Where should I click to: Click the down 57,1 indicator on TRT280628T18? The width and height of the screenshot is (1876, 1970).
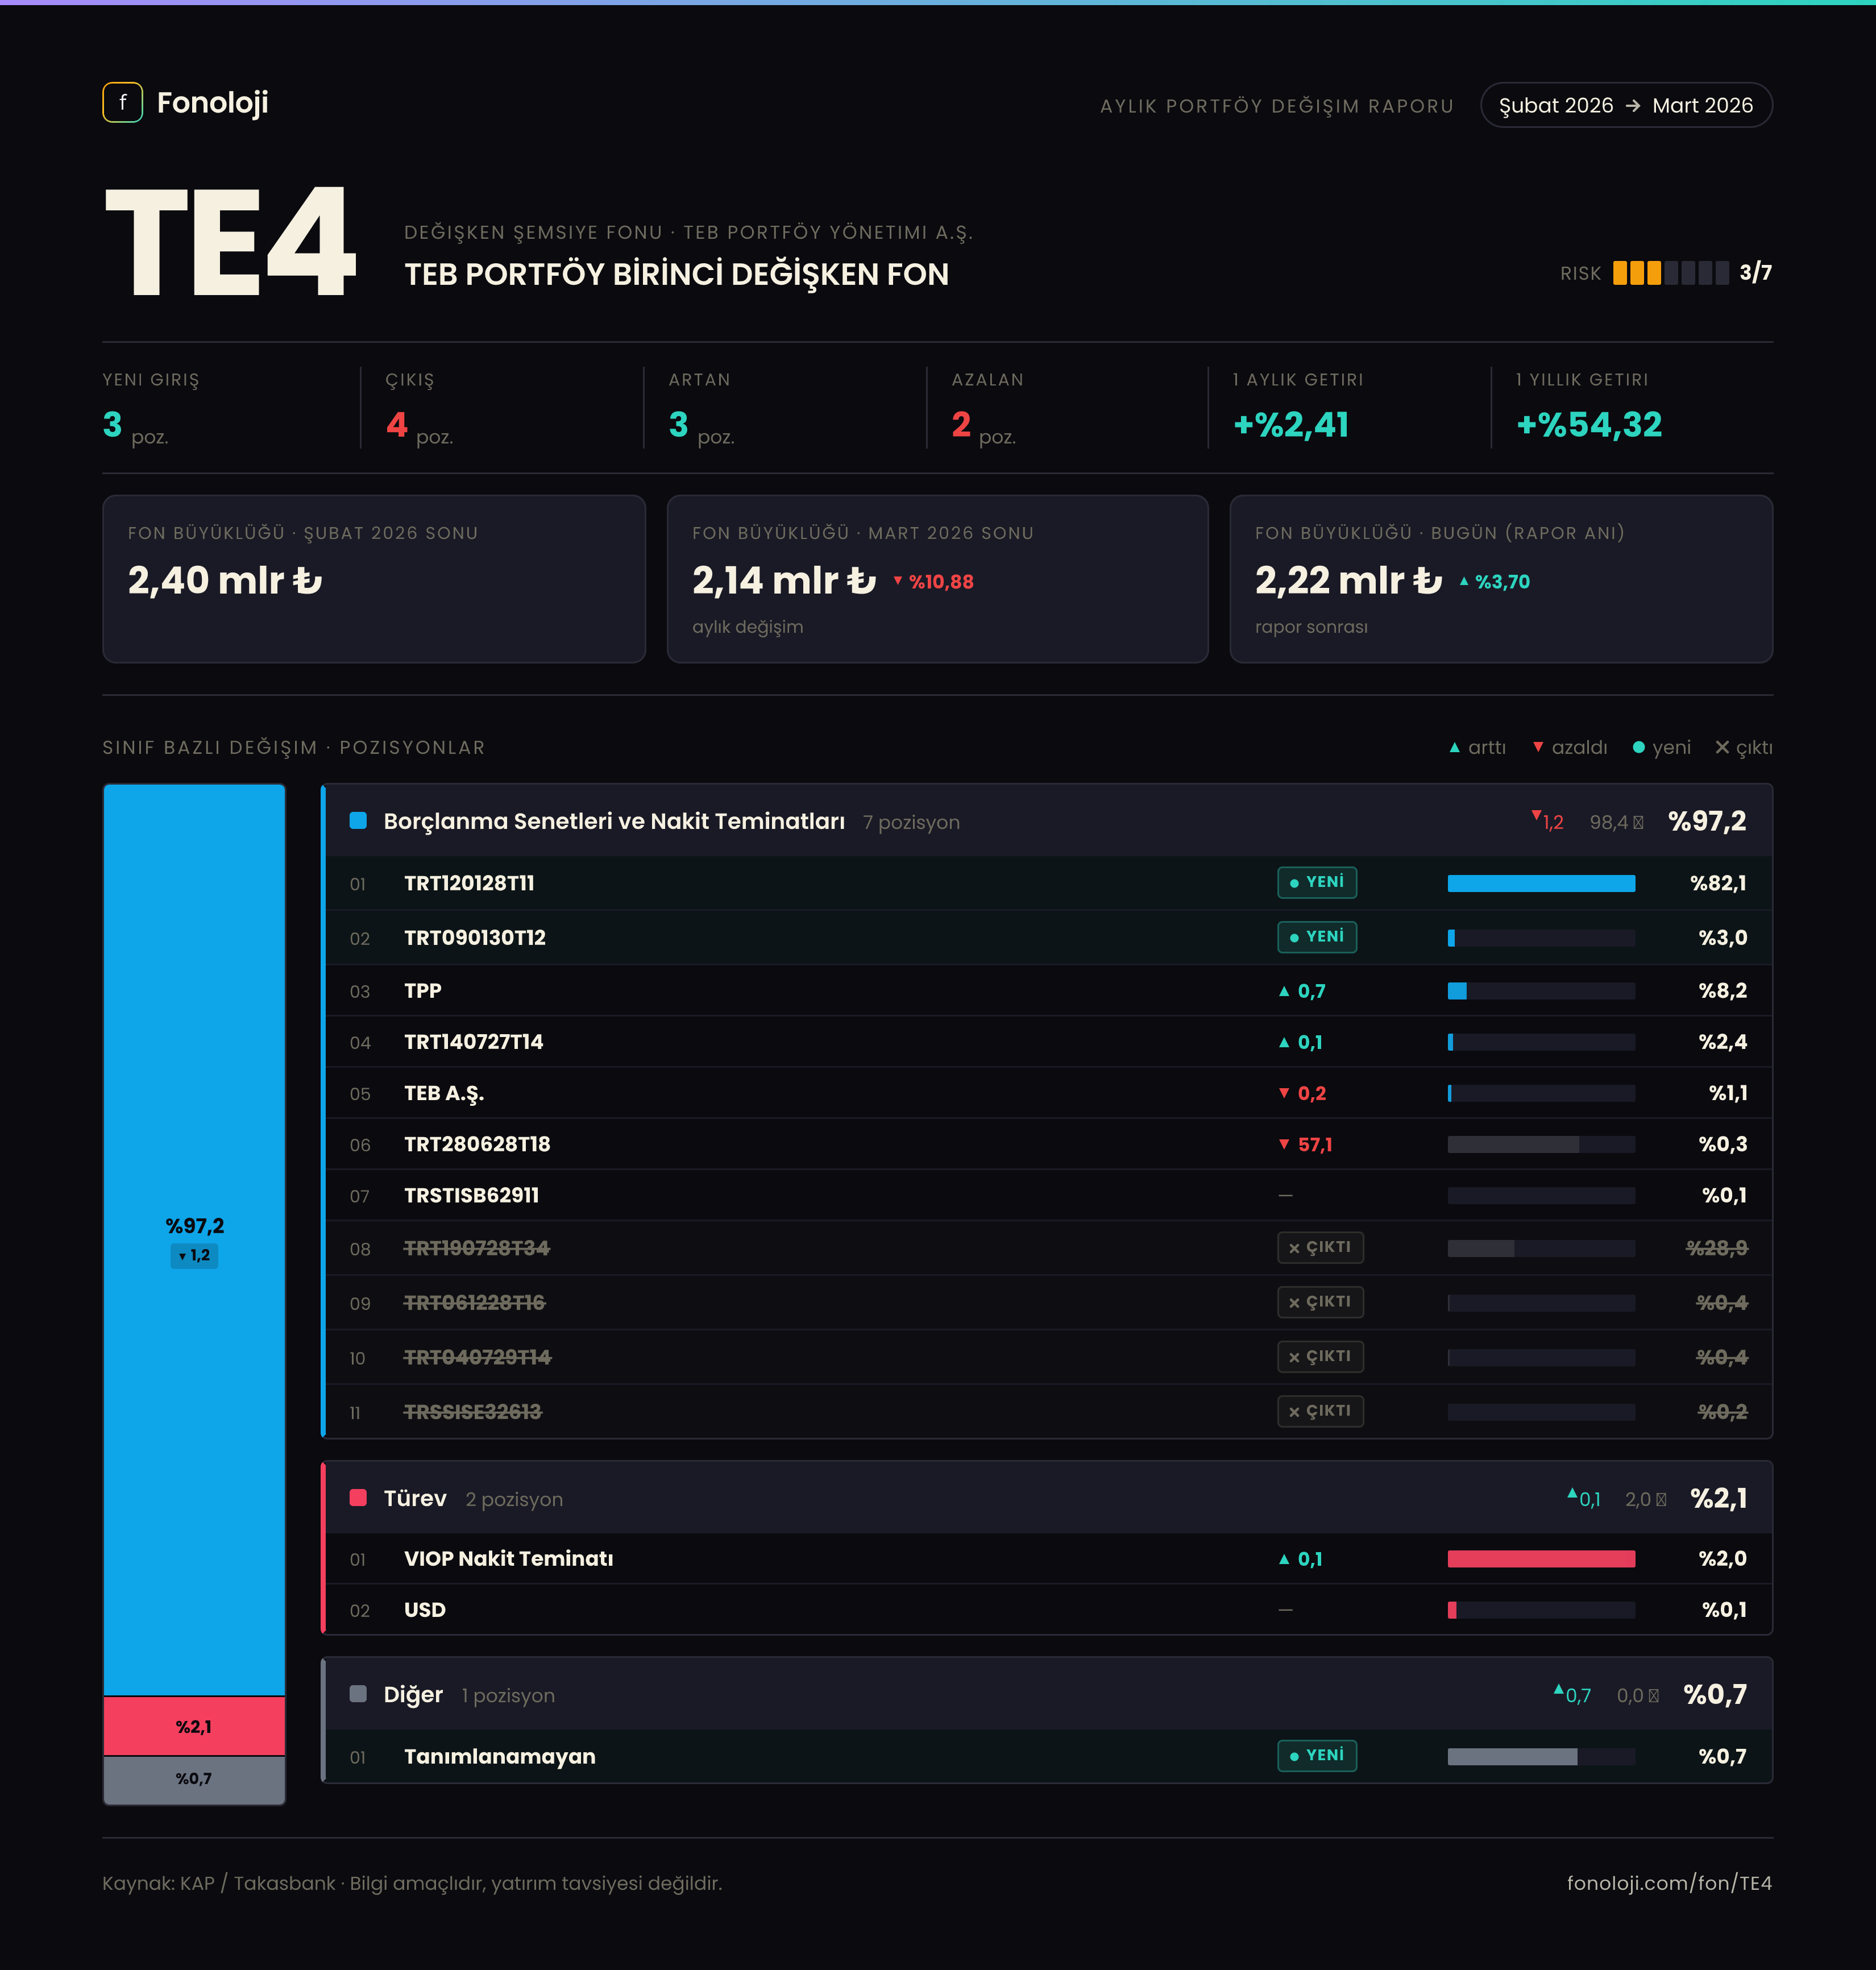(1305, 1144)
